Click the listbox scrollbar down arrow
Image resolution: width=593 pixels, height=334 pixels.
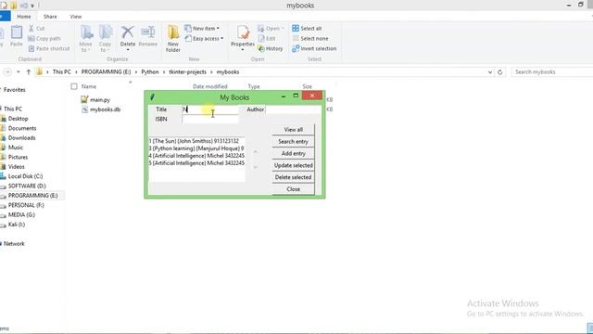tap(256, 167)
